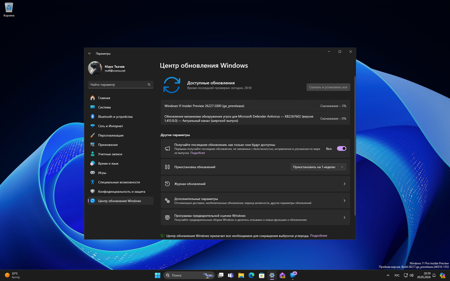450x281 pixels.
Task: Open Подробнее link about carbon emissions
Action: (318, 236)
